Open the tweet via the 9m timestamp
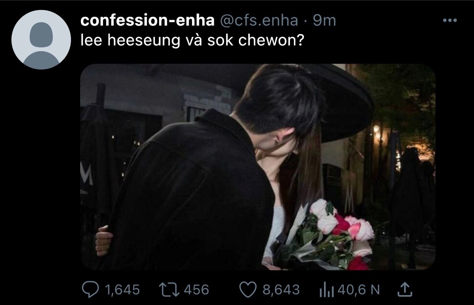 (324, 21)
